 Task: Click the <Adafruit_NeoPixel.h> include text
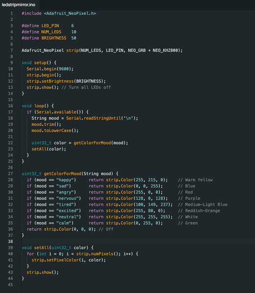[x=70, y=14]
